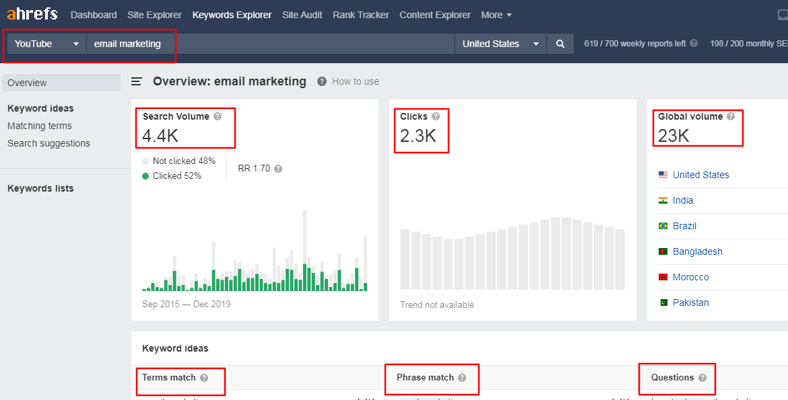Viewport: 788px width, 400px height.
Task: Switch to Keywords Explorer in top menu
Action: tap(232, 14)
